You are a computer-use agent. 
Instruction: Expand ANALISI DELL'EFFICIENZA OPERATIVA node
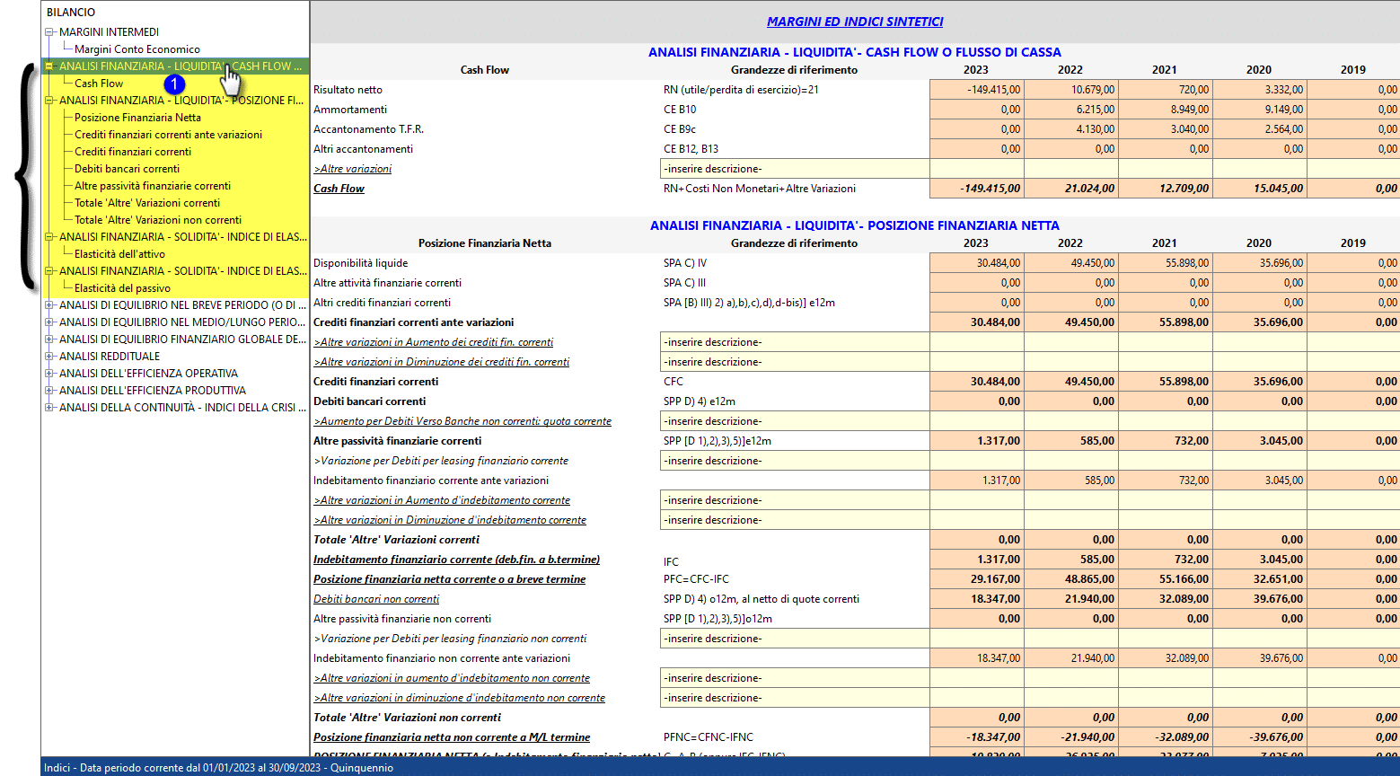pyautogui.click(x=49, y=374)
